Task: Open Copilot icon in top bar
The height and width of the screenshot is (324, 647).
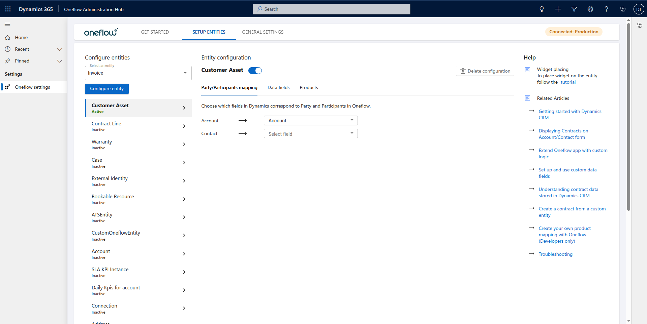Action: point(623,9)
